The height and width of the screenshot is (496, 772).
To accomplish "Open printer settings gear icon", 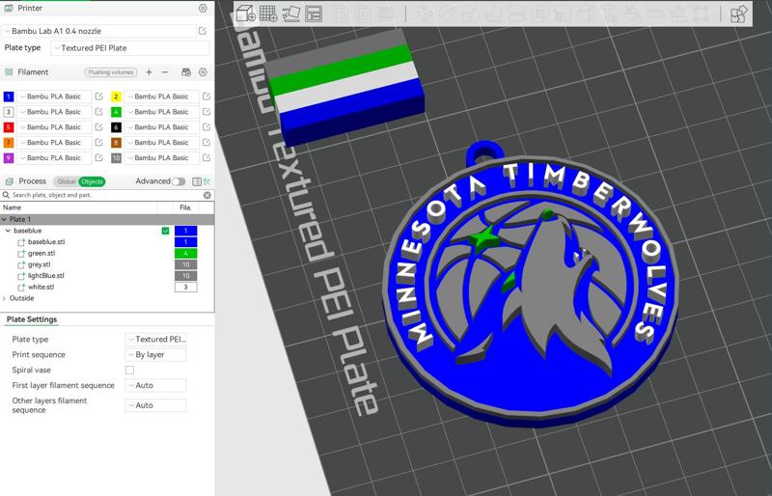I will click(203, 8).
